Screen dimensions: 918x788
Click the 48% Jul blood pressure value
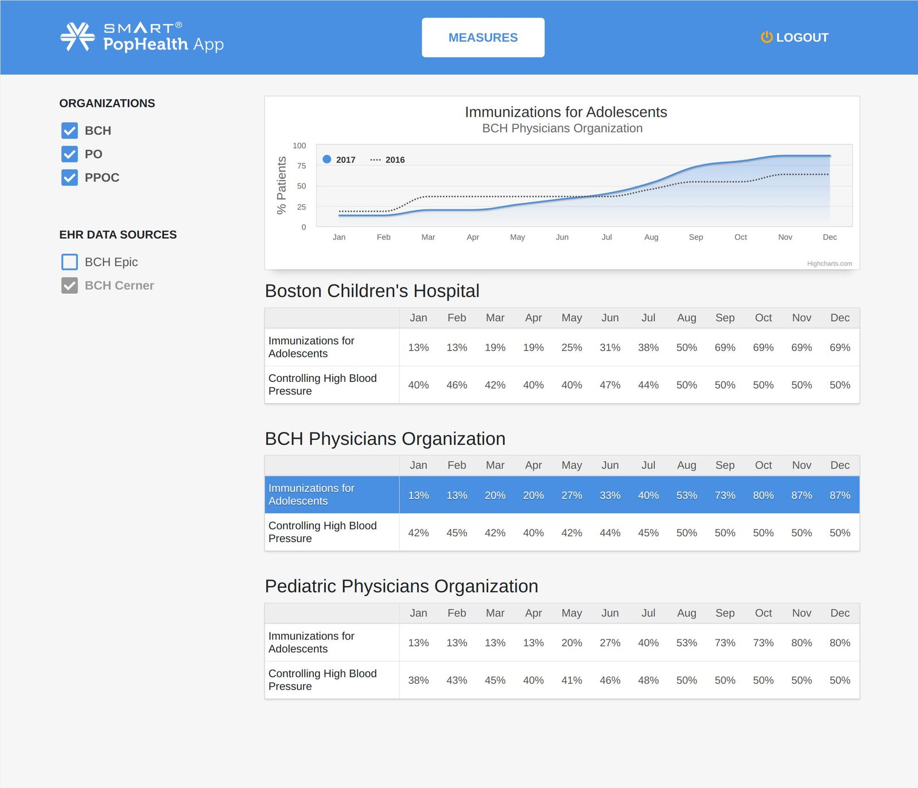648,680
